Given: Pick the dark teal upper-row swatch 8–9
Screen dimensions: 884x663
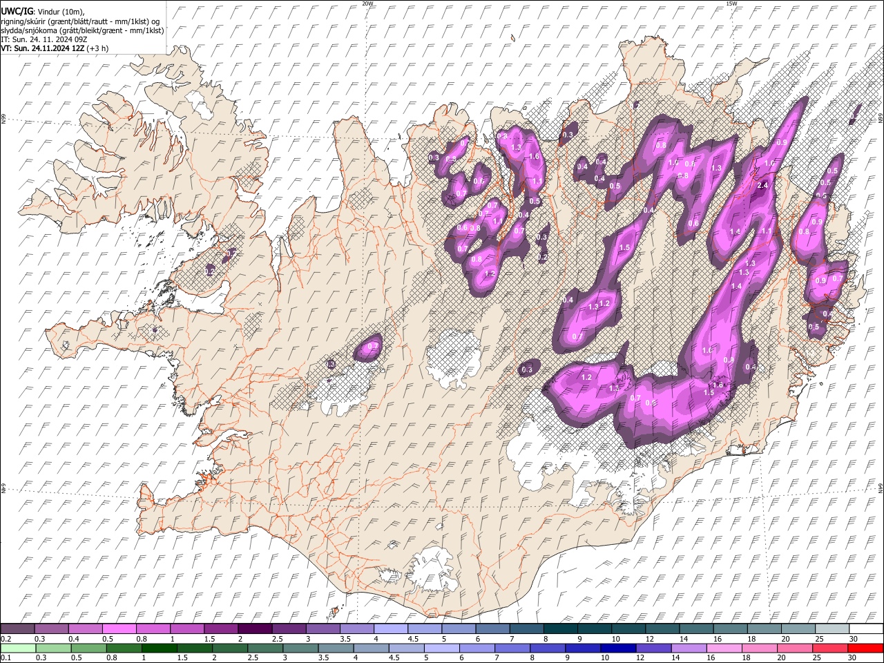Looking at the screenshot, I should tap(561, 629).
